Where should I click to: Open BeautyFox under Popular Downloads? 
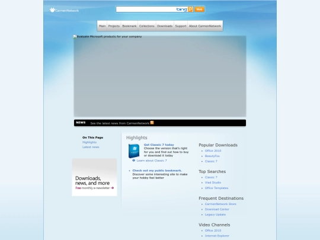pos(212,156)
